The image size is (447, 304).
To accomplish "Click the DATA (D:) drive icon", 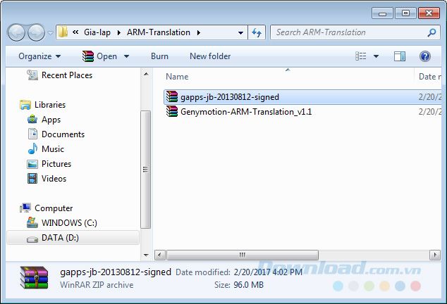I will [x=32, y=239].
